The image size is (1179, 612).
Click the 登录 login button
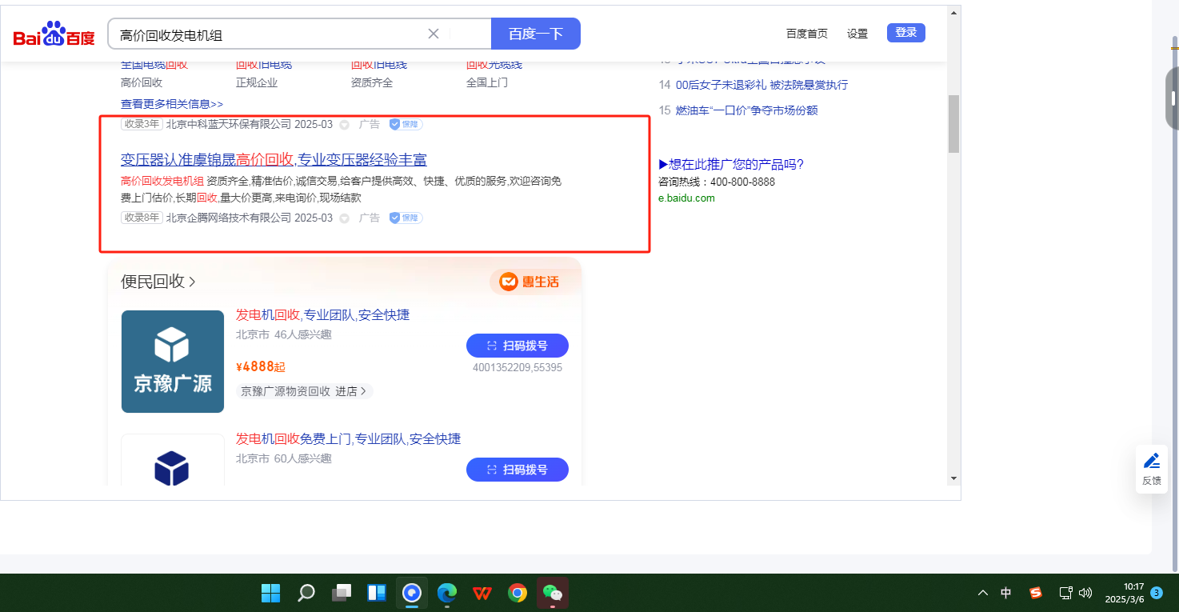tap(905, 33)
